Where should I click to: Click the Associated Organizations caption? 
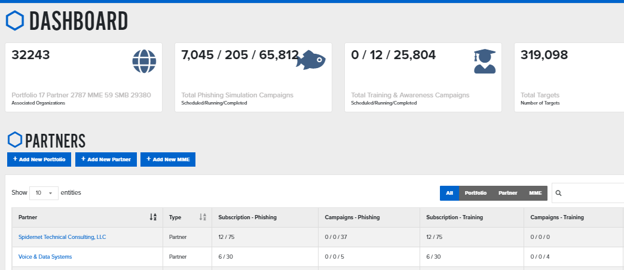38,103
